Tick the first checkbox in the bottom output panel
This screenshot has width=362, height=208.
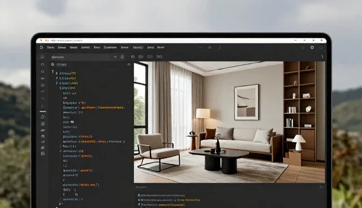pos(139,196)
